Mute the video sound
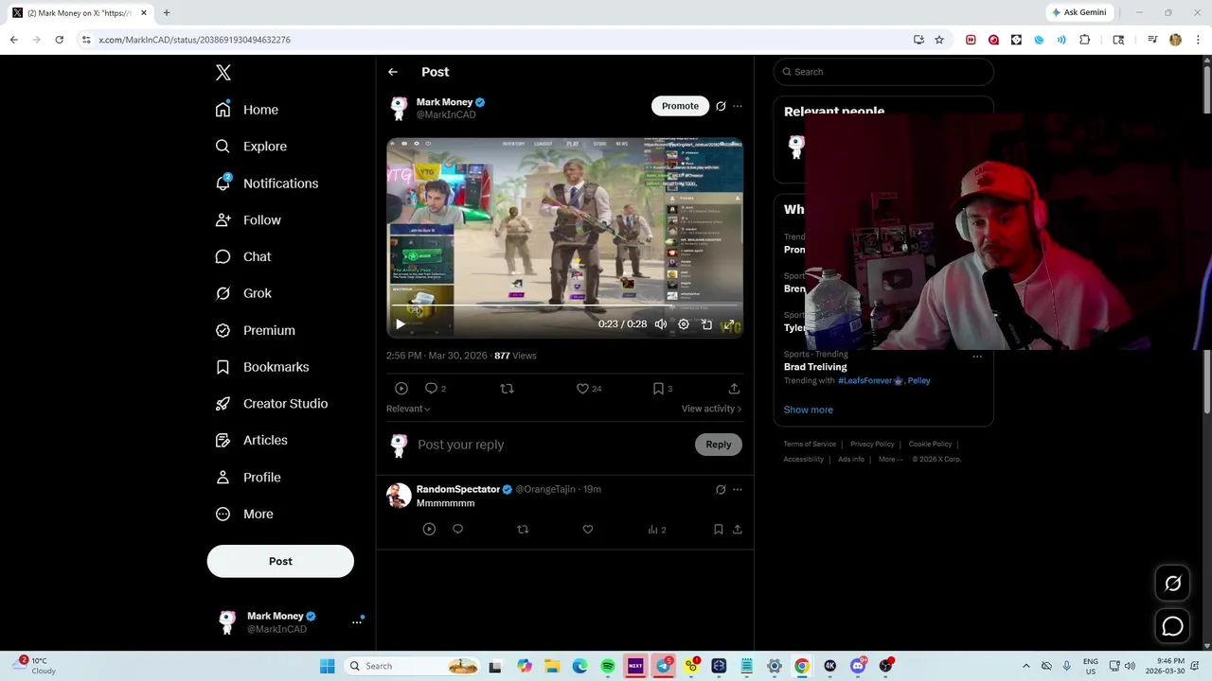The height and width of the screenshot is (681, 1212). click(661, 324)
